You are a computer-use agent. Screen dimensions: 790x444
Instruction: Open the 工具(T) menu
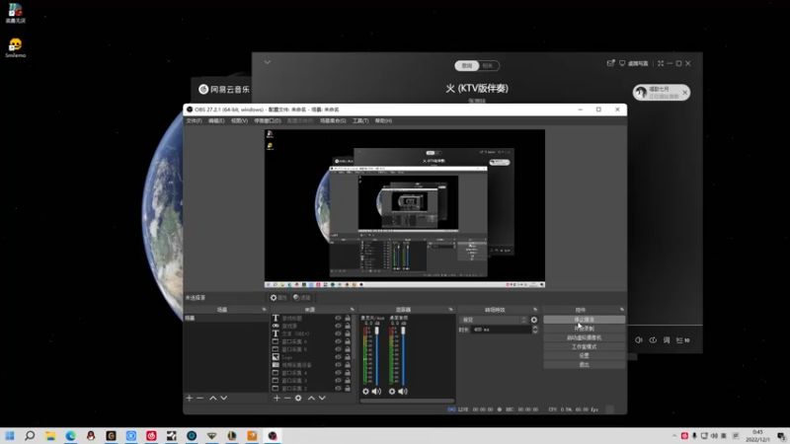coord(360,120)
